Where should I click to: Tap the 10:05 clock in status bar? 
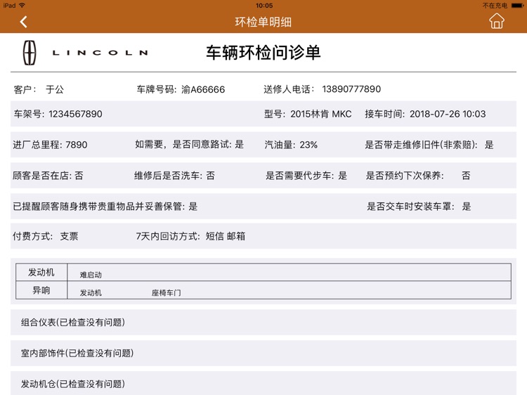[x=264, y=6]
